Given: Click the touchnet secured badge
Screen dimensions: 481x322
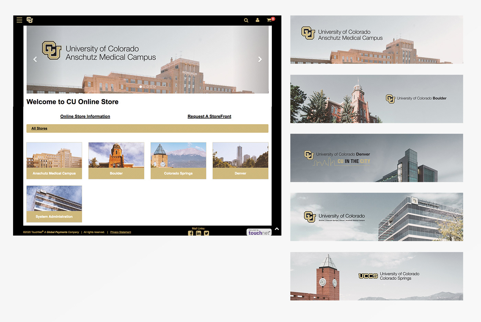Looking at the screenshot, I should coord(259,232).
